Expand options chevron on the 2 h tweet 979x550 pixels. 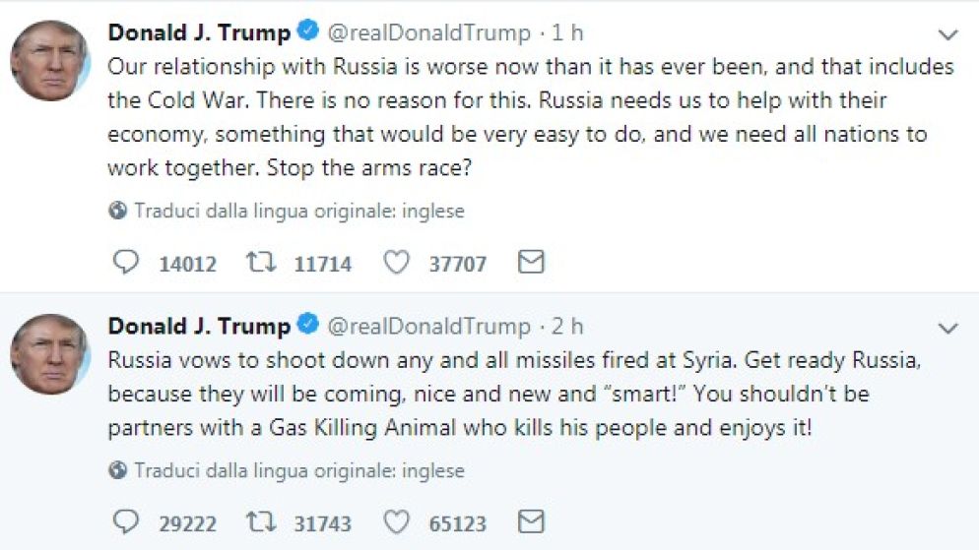tap(947, 328)
